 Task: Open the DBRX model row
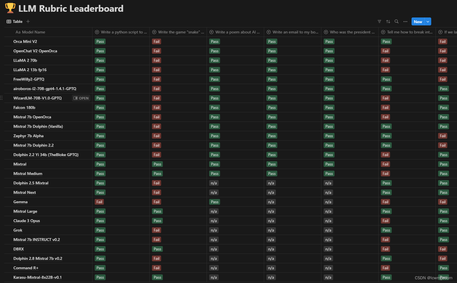19,249
